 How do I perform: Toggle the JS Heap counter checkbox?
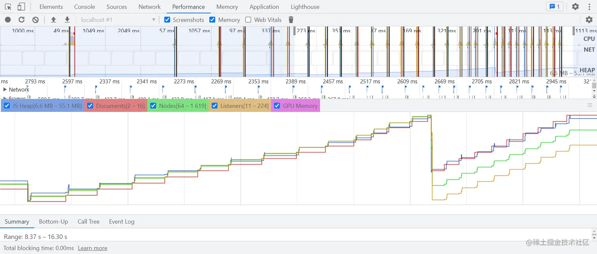point(7,105)
